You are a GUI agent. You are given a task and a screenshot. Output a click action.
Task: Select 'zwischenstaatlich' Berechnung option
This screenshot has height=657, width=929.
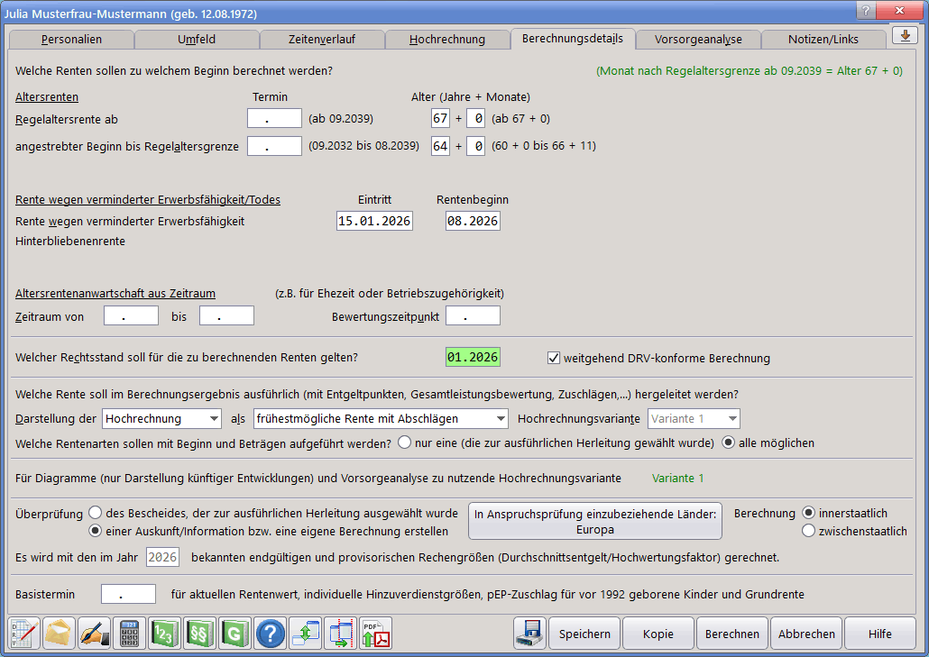pyautogui.click(x=809, y=531)
